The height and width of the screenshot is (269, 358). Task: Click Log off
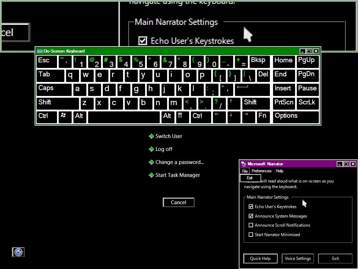pos(164,149)
